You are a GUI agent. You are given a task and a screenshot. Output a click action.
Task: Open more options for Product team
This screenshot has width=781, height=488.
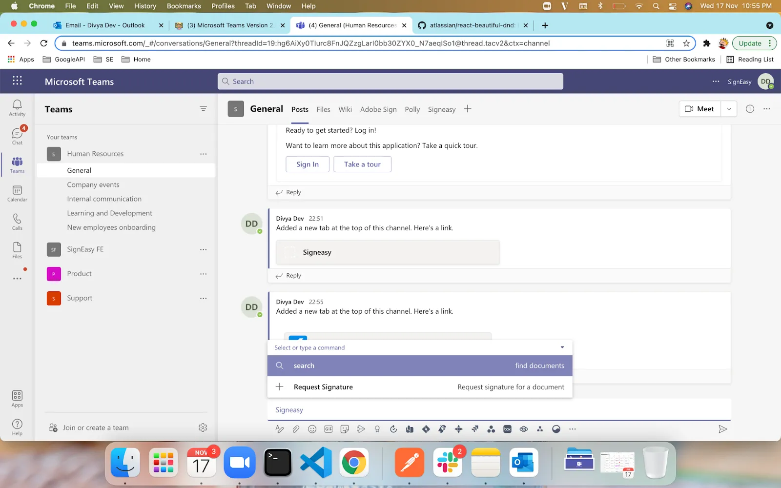point(203,274)
